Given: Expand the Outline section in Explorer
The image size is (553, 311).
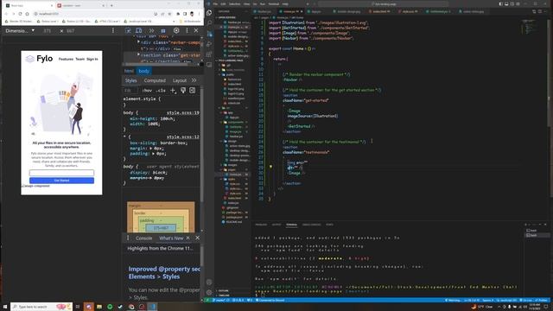Looking at the screenshot, I should [x=223, y=290].
